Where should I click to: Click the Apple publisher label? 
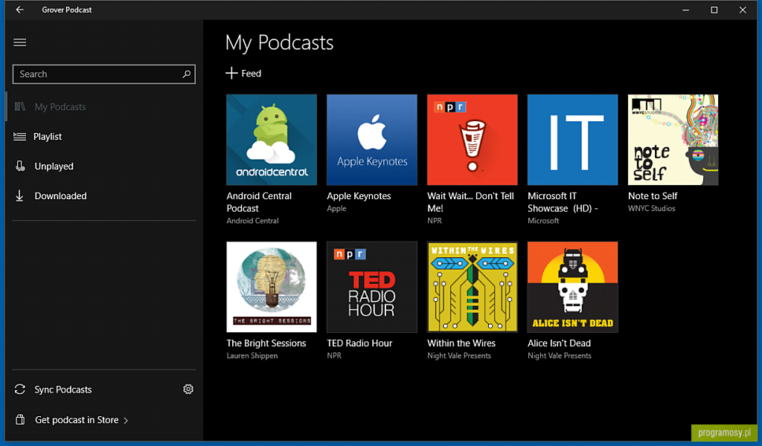(x=337, y=209)
